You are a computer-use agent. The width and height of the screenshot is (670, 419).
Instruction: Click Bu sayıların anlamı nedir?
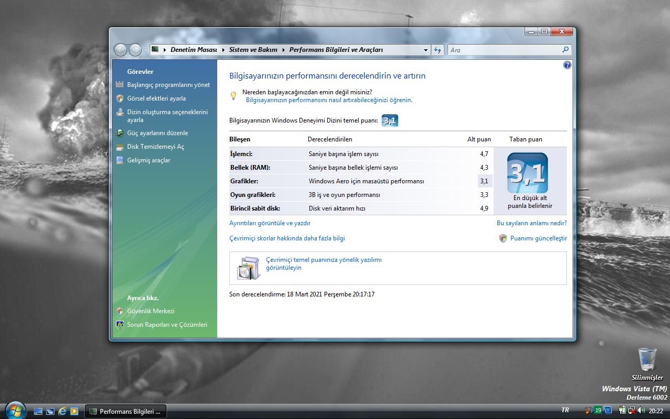532,223
